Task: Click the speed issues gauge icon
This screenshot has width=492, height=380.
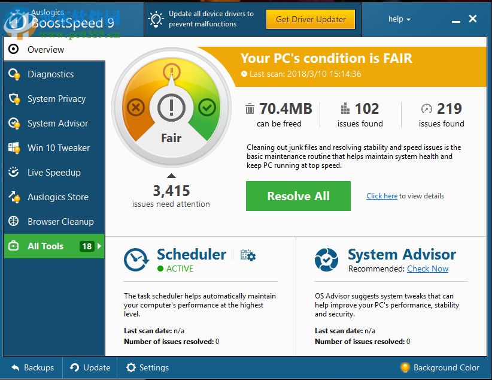Action: (426, 108)
